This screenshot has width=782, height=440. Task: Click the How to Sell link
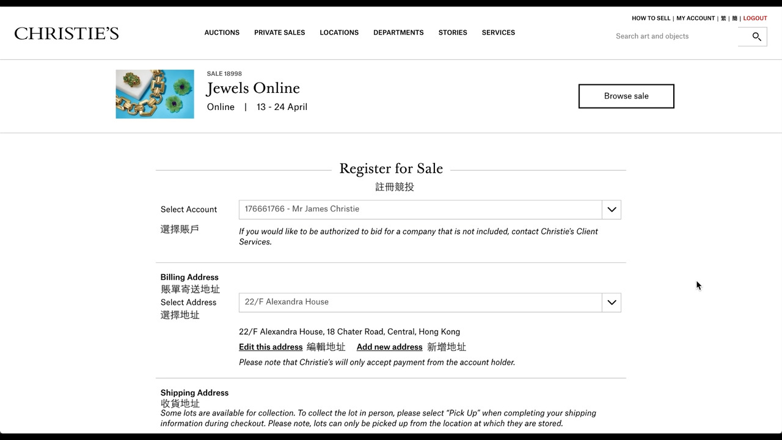651,18
